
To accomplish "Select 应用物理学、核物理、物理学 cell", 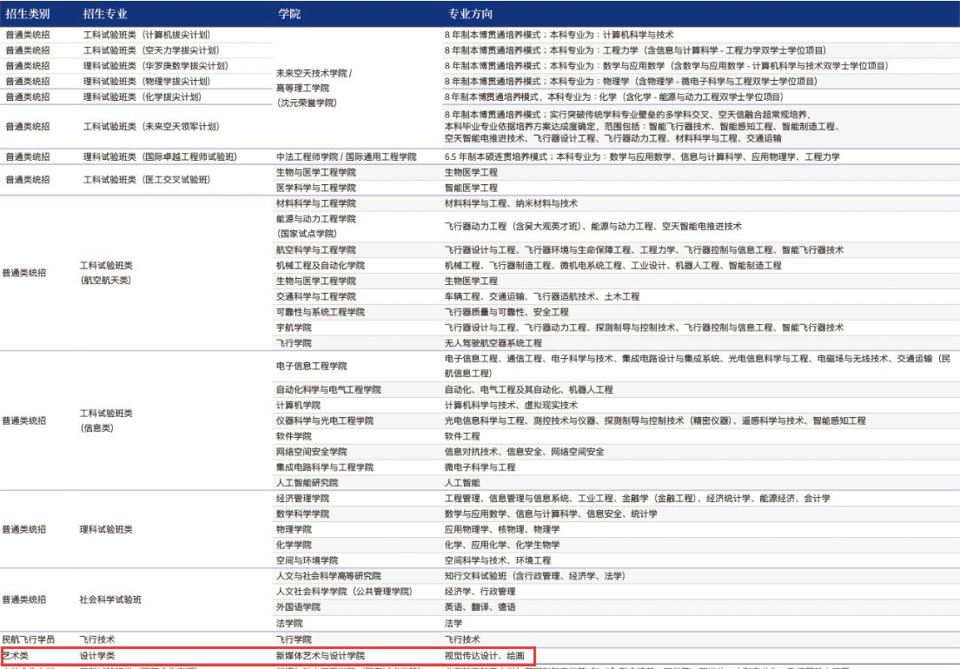I will [x=502, y=529].
